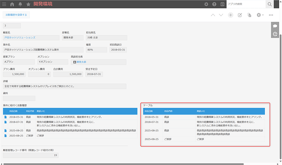Image resolution: width=282 pixels, height=165 pixels.
Task: Go to previous record with up chevron
Action: click(x=213, y=15)
